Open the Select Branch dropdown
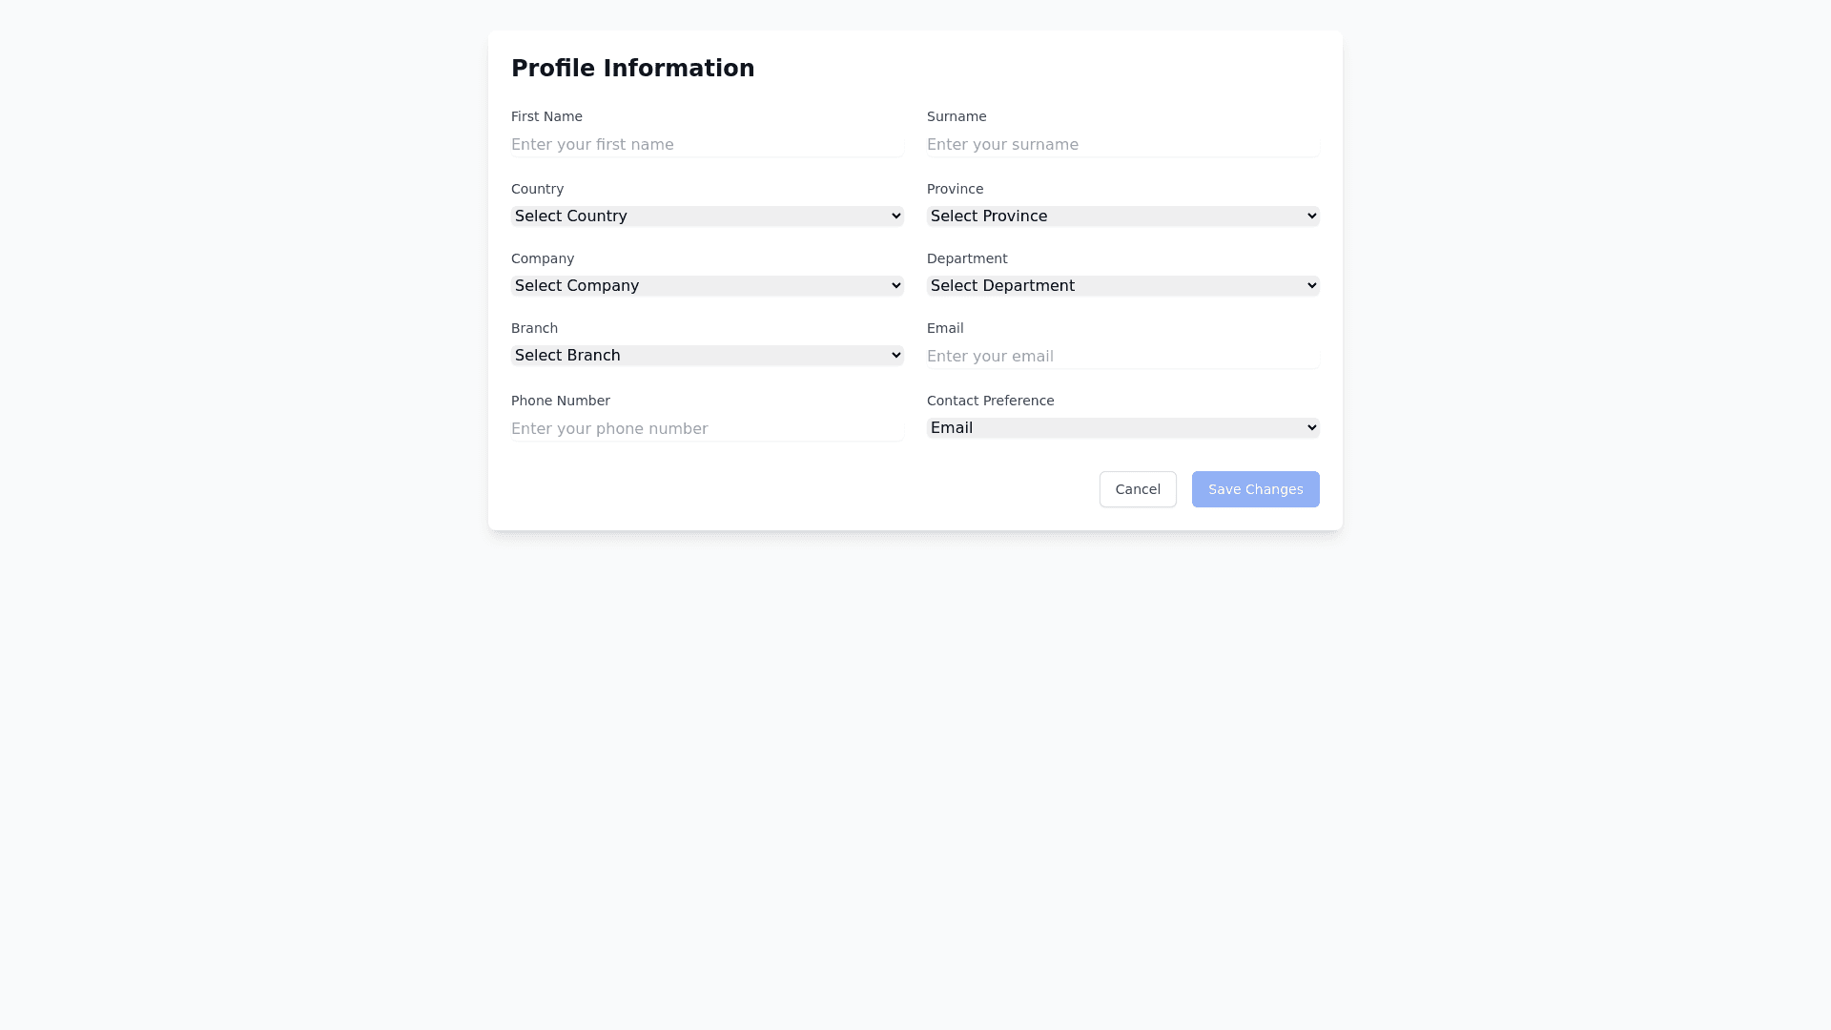The image size is (1831, 1030). (x=707, y=356)
